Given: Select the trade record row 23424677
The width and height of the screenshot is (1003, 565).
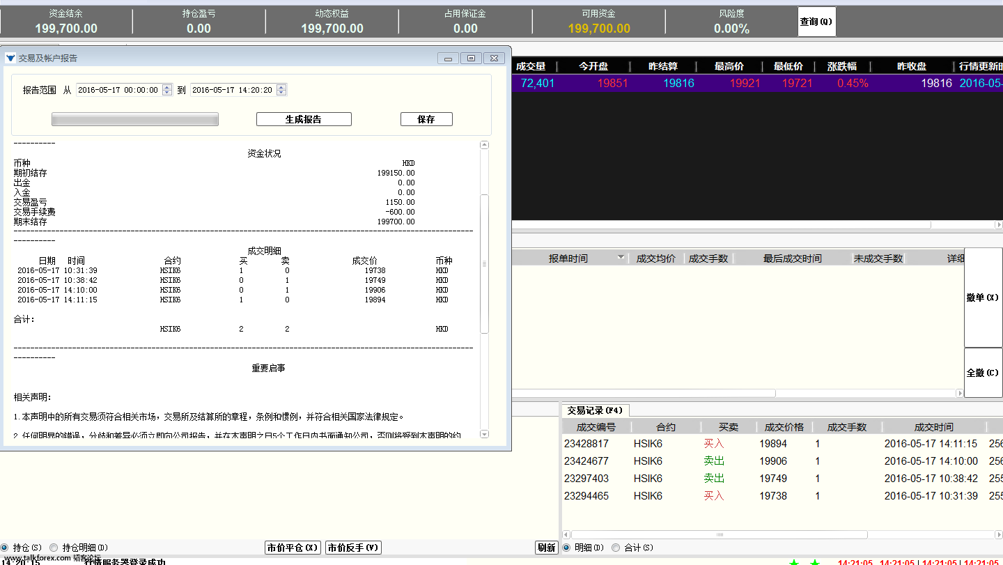Looking at the screenshot, I should click(782, 461).
